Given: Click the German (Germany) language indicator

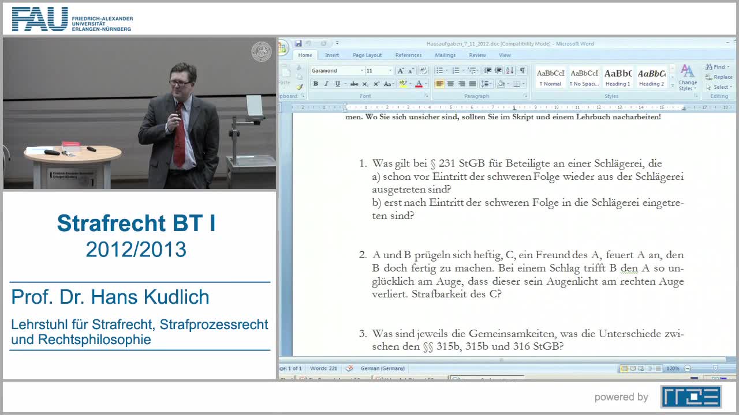Looking at the screenshot, I should pos(382,368).
